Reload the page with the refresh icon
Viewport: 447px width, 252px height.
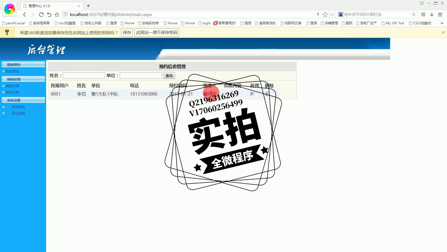point(41,15)
